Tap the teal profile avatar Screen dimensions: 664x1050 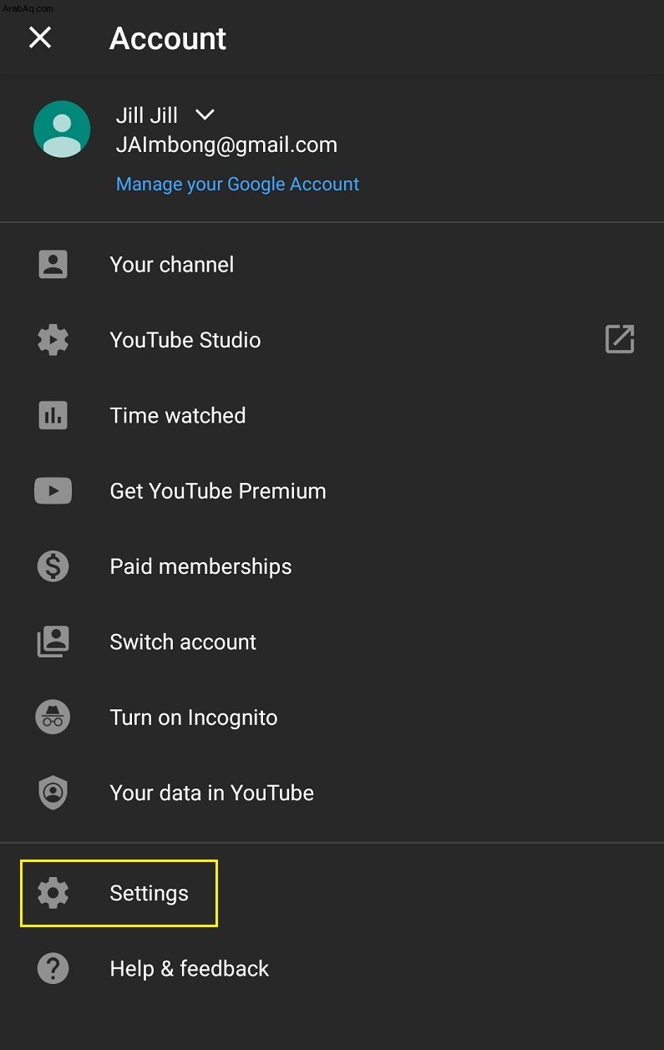[x=62, y=129]
